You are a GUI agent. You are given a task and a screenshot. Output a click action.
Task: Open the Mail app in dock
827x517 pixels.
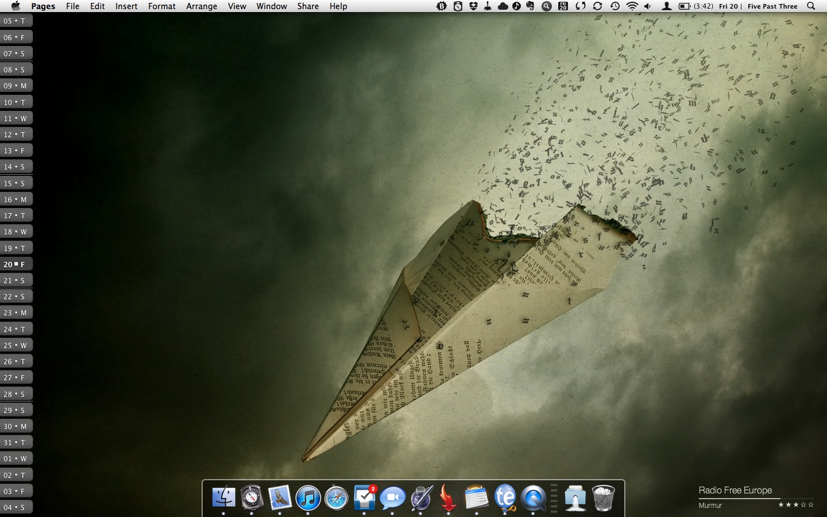pos(280,497)
